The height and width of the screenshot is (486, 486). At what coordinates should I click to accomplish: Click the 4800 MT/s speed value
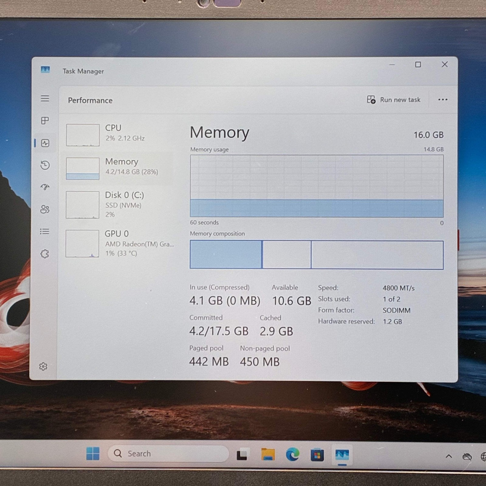399,288
